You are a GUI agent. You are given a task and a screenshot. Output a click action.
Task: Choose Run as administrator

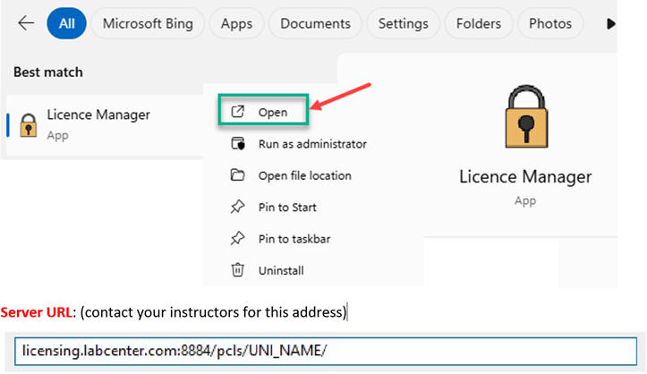pos(312,144)
